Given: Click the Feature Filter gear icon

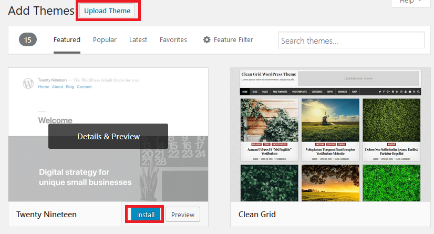Looking at the screenshot, I should (x=206, y=39).
